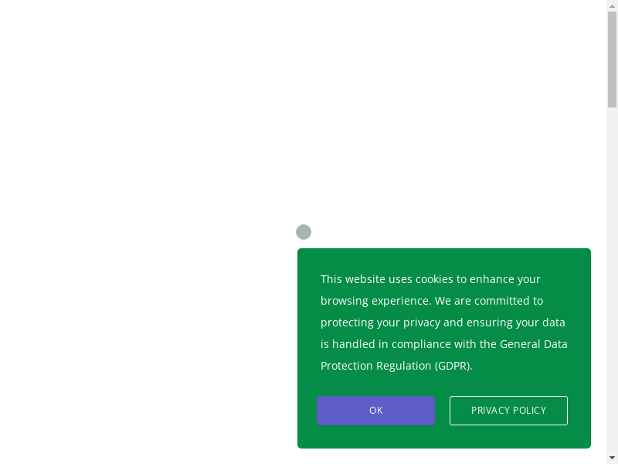Image resolution: width=618 pixels, height=464 pixels.
Task: Click the gray circle above the cookie banner
Action: 304,232
